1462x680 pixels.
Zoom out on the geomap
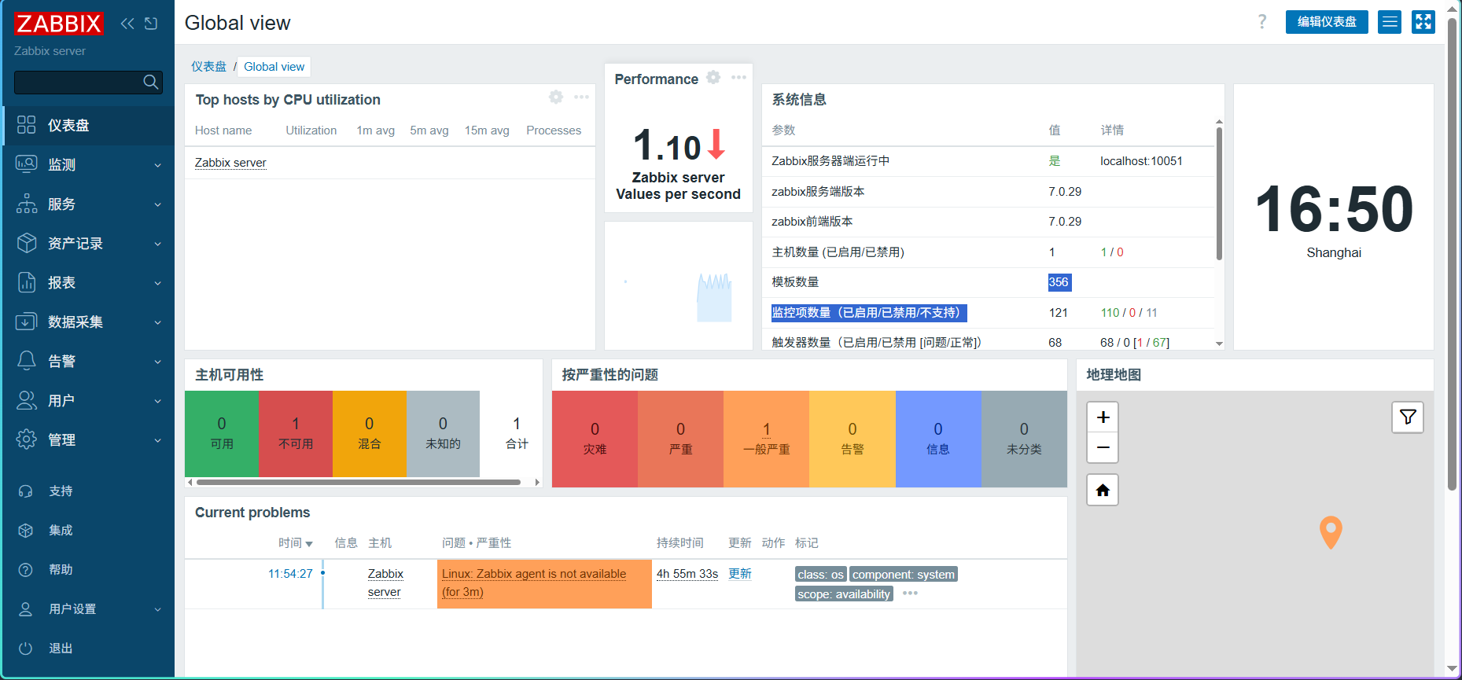[1103, 447]
